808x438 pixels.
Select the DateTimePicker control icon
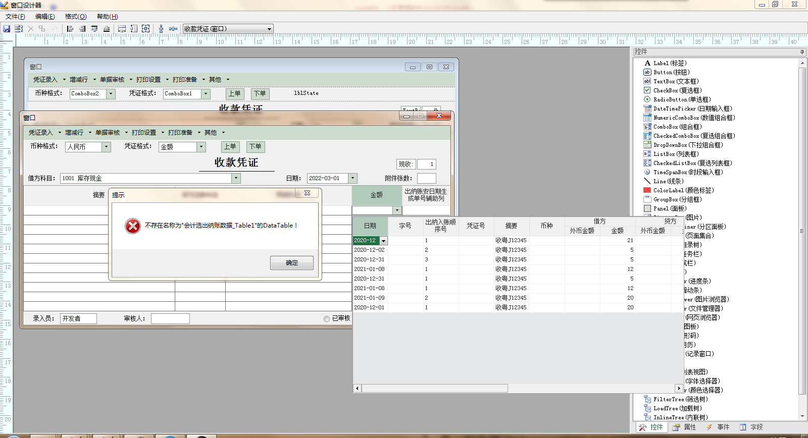click(647, 108)
